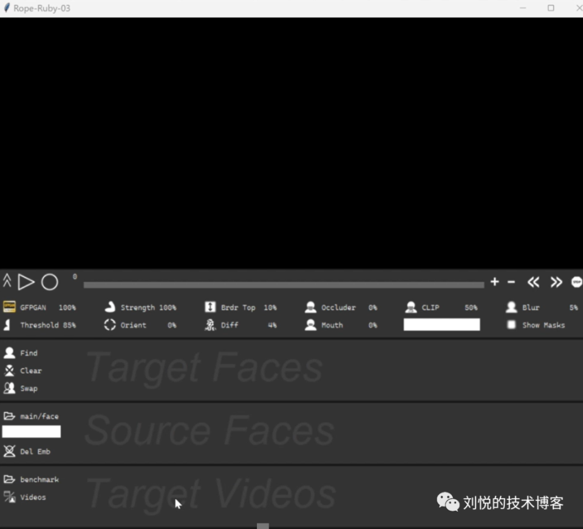
Task: Click the Brdr Top 10% value
Action: [270, 307]
